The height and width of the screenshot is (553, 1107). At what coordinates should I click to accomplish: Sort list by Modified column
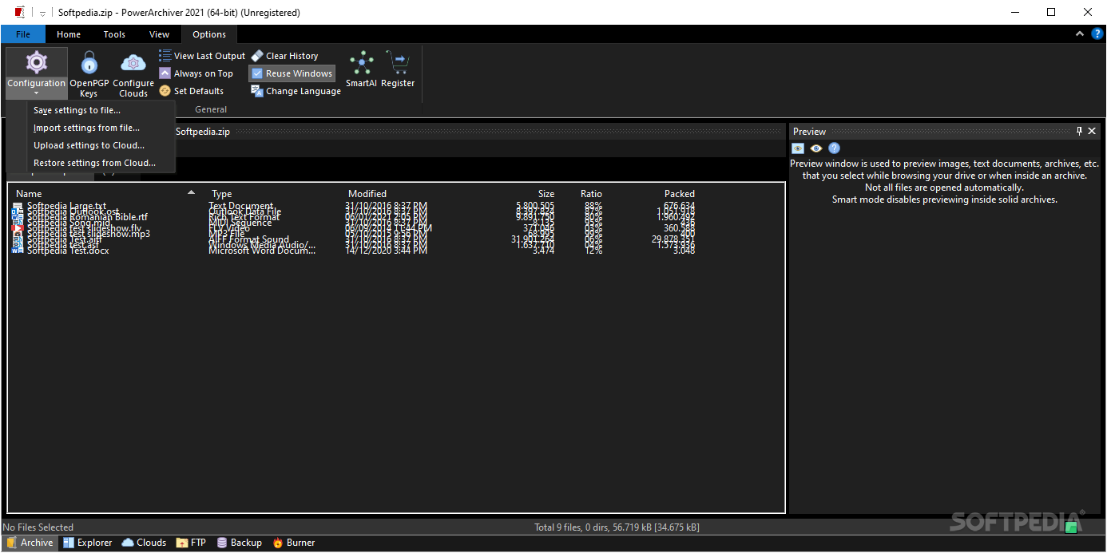click(367, 194)
